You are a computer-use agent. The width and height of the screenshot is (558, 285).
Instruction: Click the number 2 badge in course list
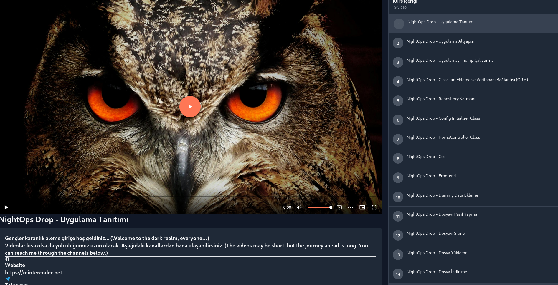(x=398, y=43)
